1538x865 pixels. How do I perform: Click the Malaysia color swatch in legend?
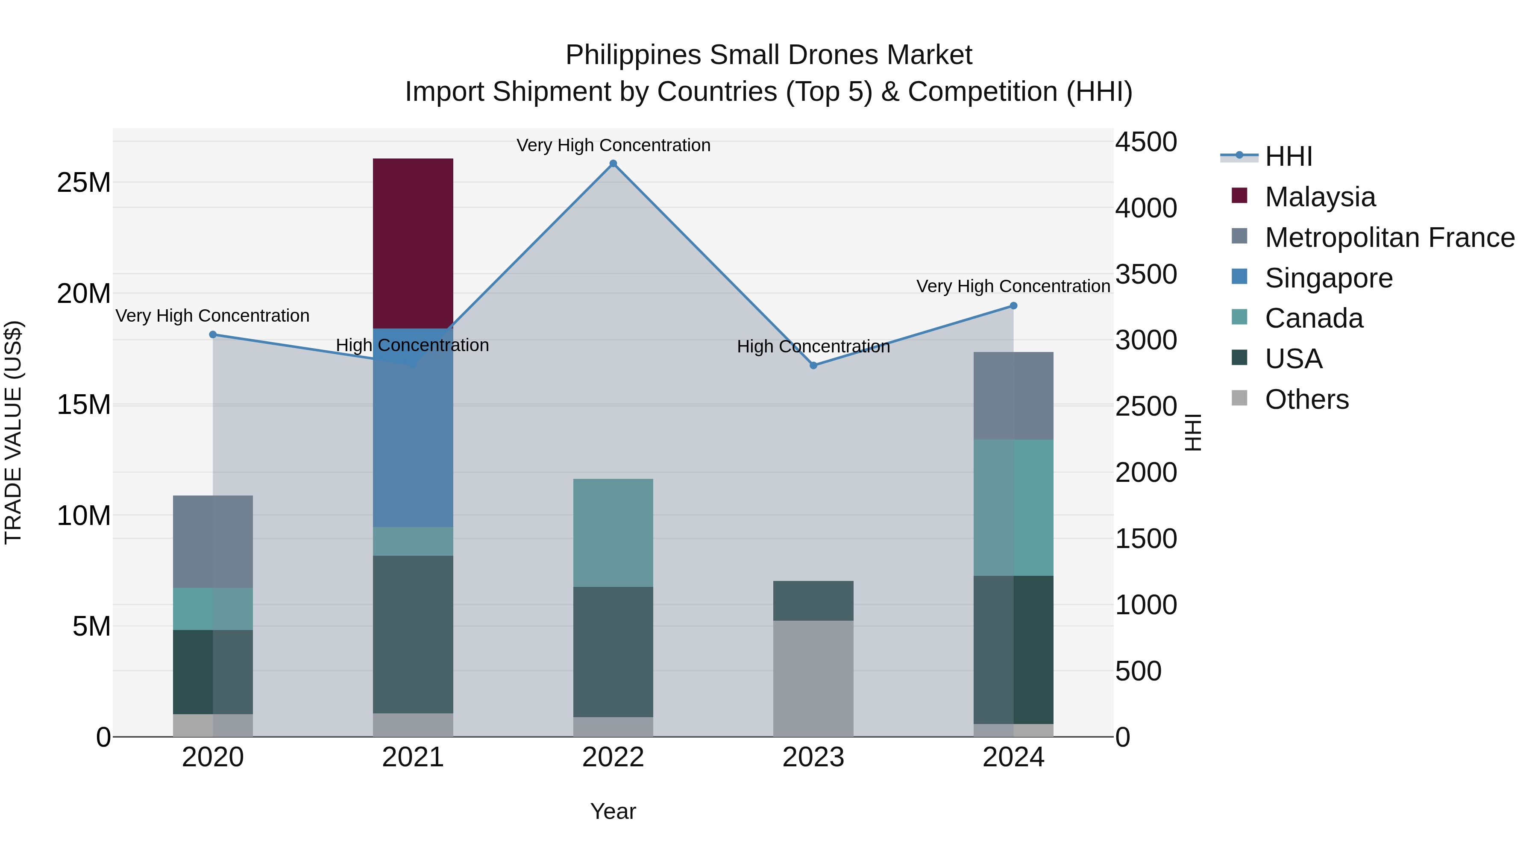(x=1239, y=195)
